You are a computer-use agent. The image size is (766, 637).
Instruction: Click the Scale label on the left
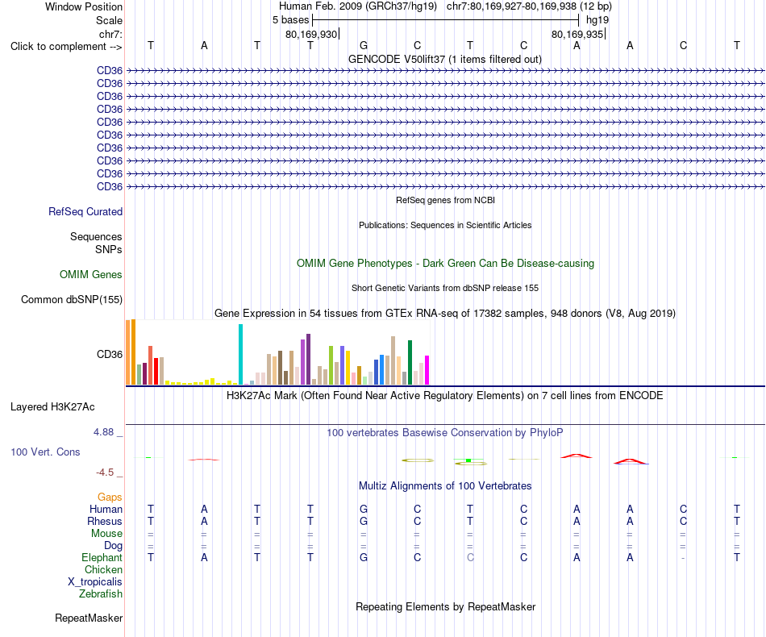pos(109,20)
